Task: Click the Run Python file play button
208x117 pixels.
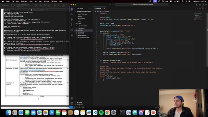Action: pos(195,8)
